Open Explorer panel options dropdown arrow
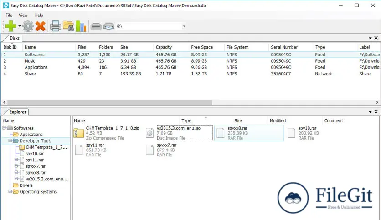This screenshot has height=220, width=381. coord(370,112)
